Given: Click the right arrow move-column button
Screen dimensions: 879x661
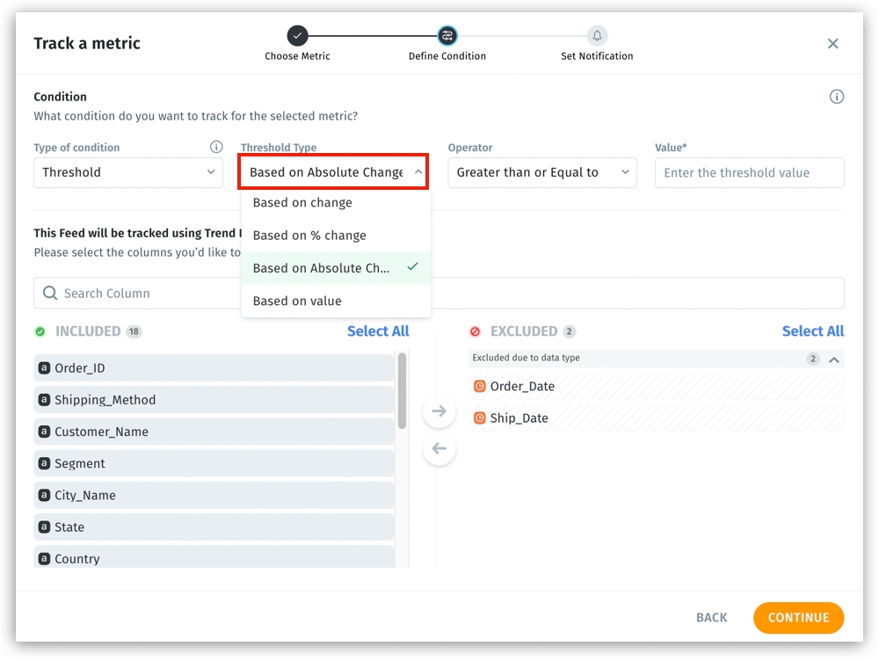Looking at the screenshot, I should (439, 411).
